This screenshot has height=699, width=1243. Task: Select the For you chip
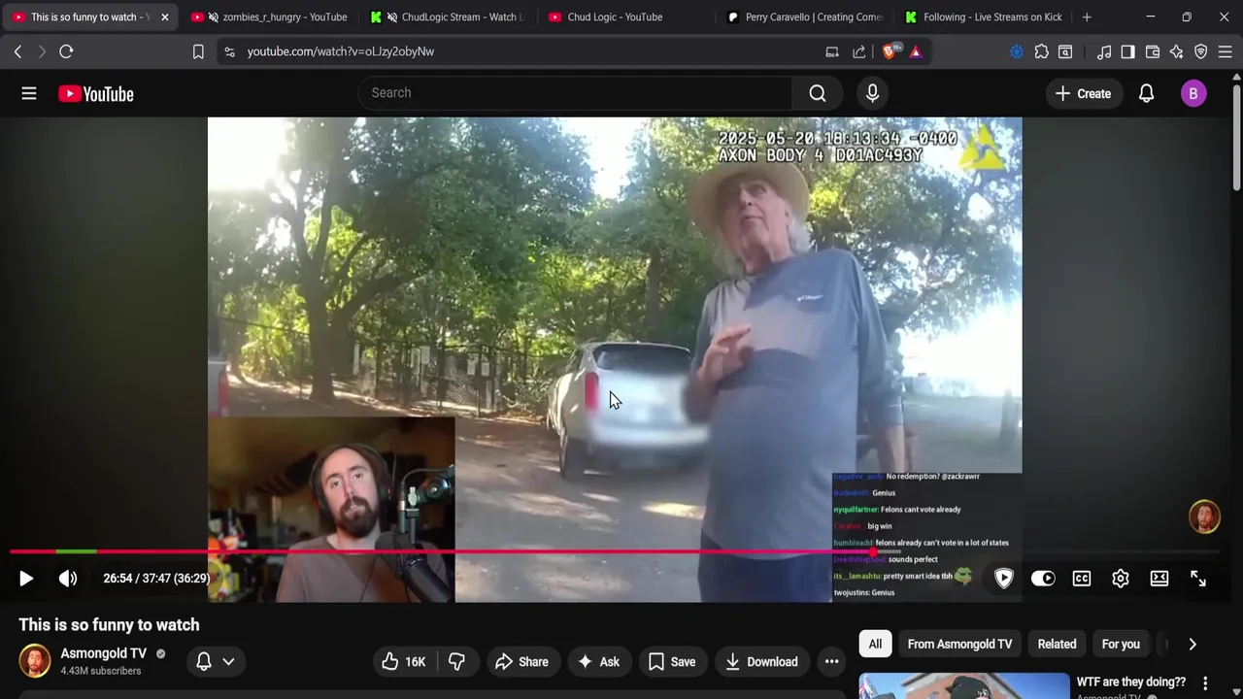[x=1121, y=644]
